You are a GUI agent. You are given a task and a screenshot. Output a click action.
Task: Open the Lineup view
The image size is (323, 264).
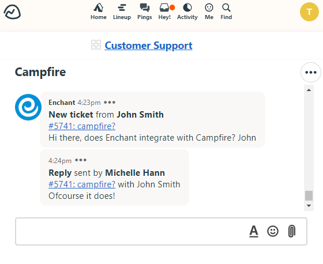[122, 12]
